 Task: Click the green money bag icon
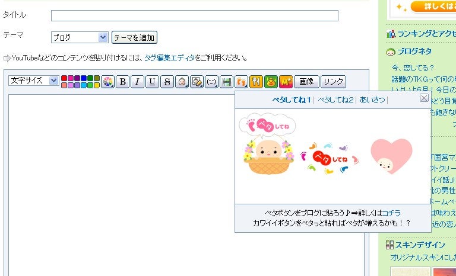point(271,82)
